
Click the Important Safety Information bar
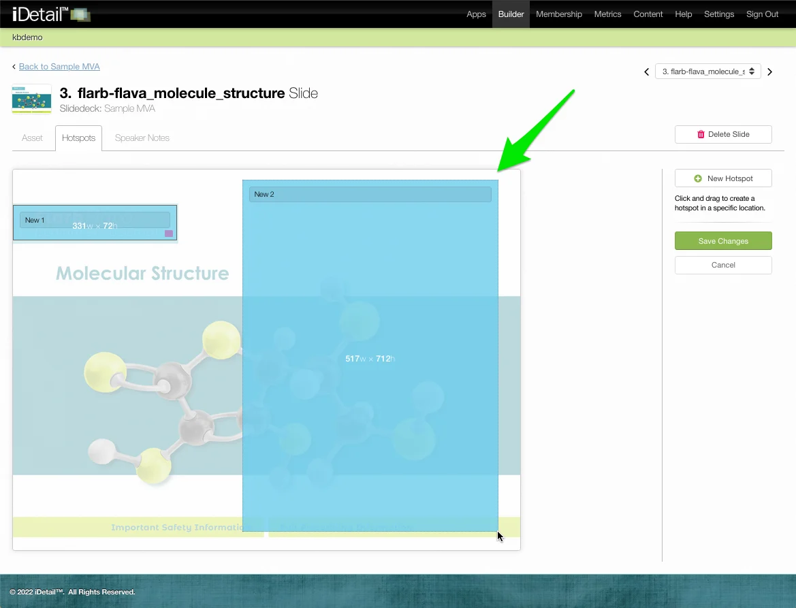point(138,527)
